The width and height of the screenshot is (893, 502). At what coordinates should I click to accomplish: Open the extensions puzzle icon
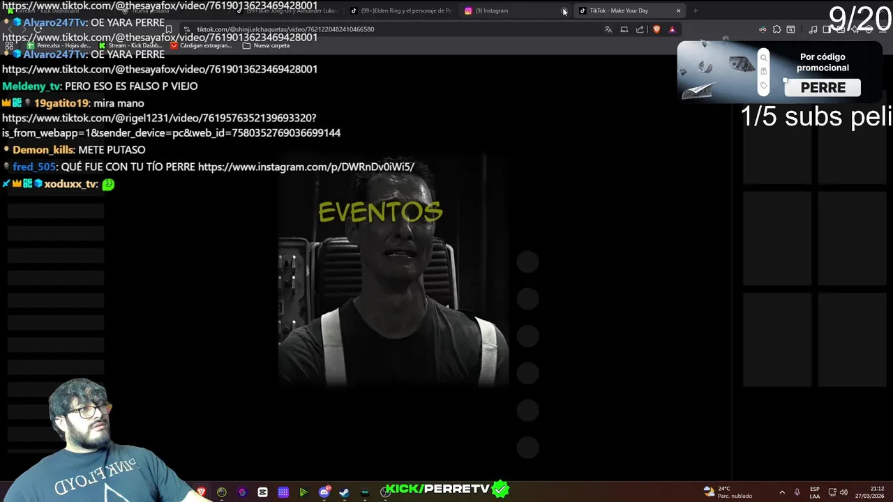coord(776,29)
